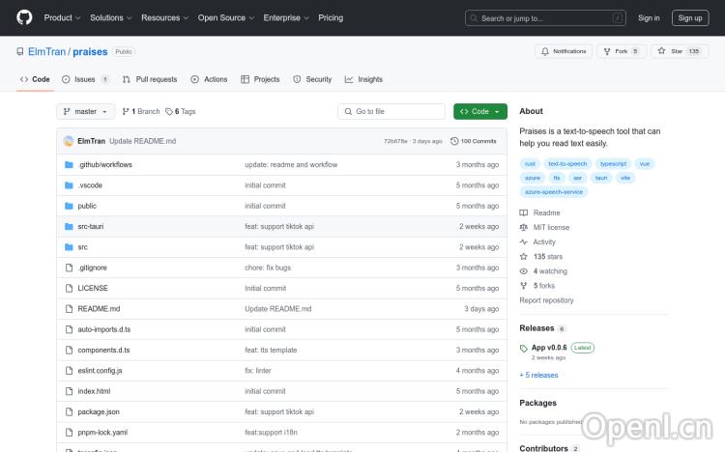Click the Sign up button
The image size is (725, 452).
[x=690, y=17]
